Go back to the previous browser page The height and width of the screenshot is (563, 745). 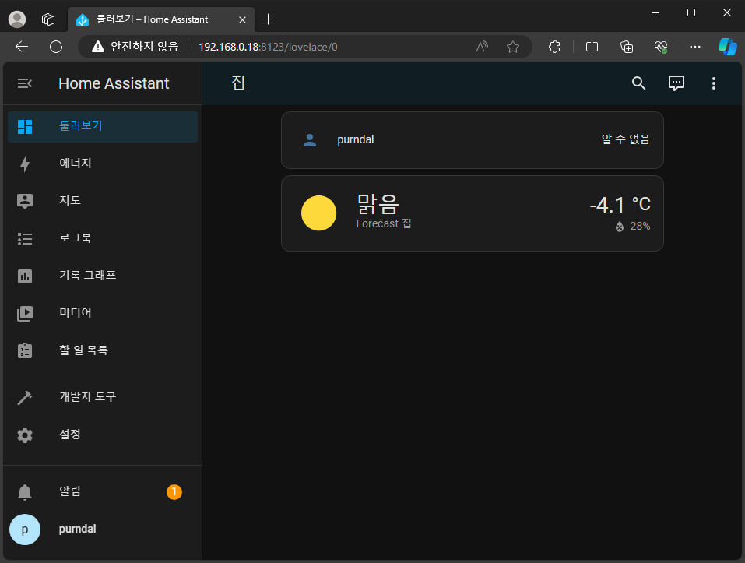click(22, 47)
